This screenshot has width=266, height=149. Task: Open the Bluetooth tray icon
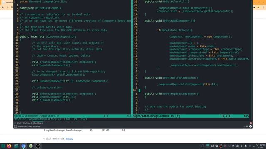(x=241, y=146)
